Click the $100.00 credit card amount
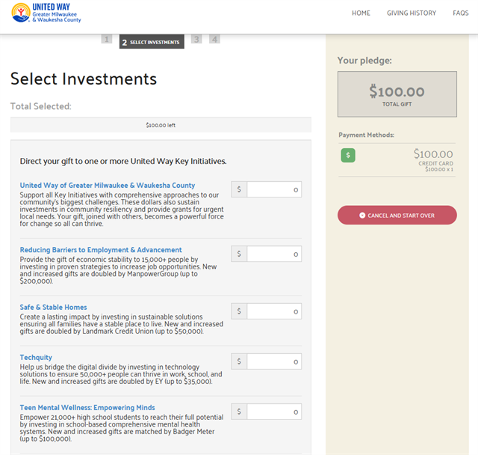 433,154
